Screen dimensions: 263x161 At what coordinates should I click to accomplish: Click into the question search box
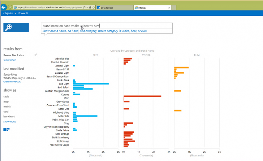pyautogui.click(x=107, y=26)
